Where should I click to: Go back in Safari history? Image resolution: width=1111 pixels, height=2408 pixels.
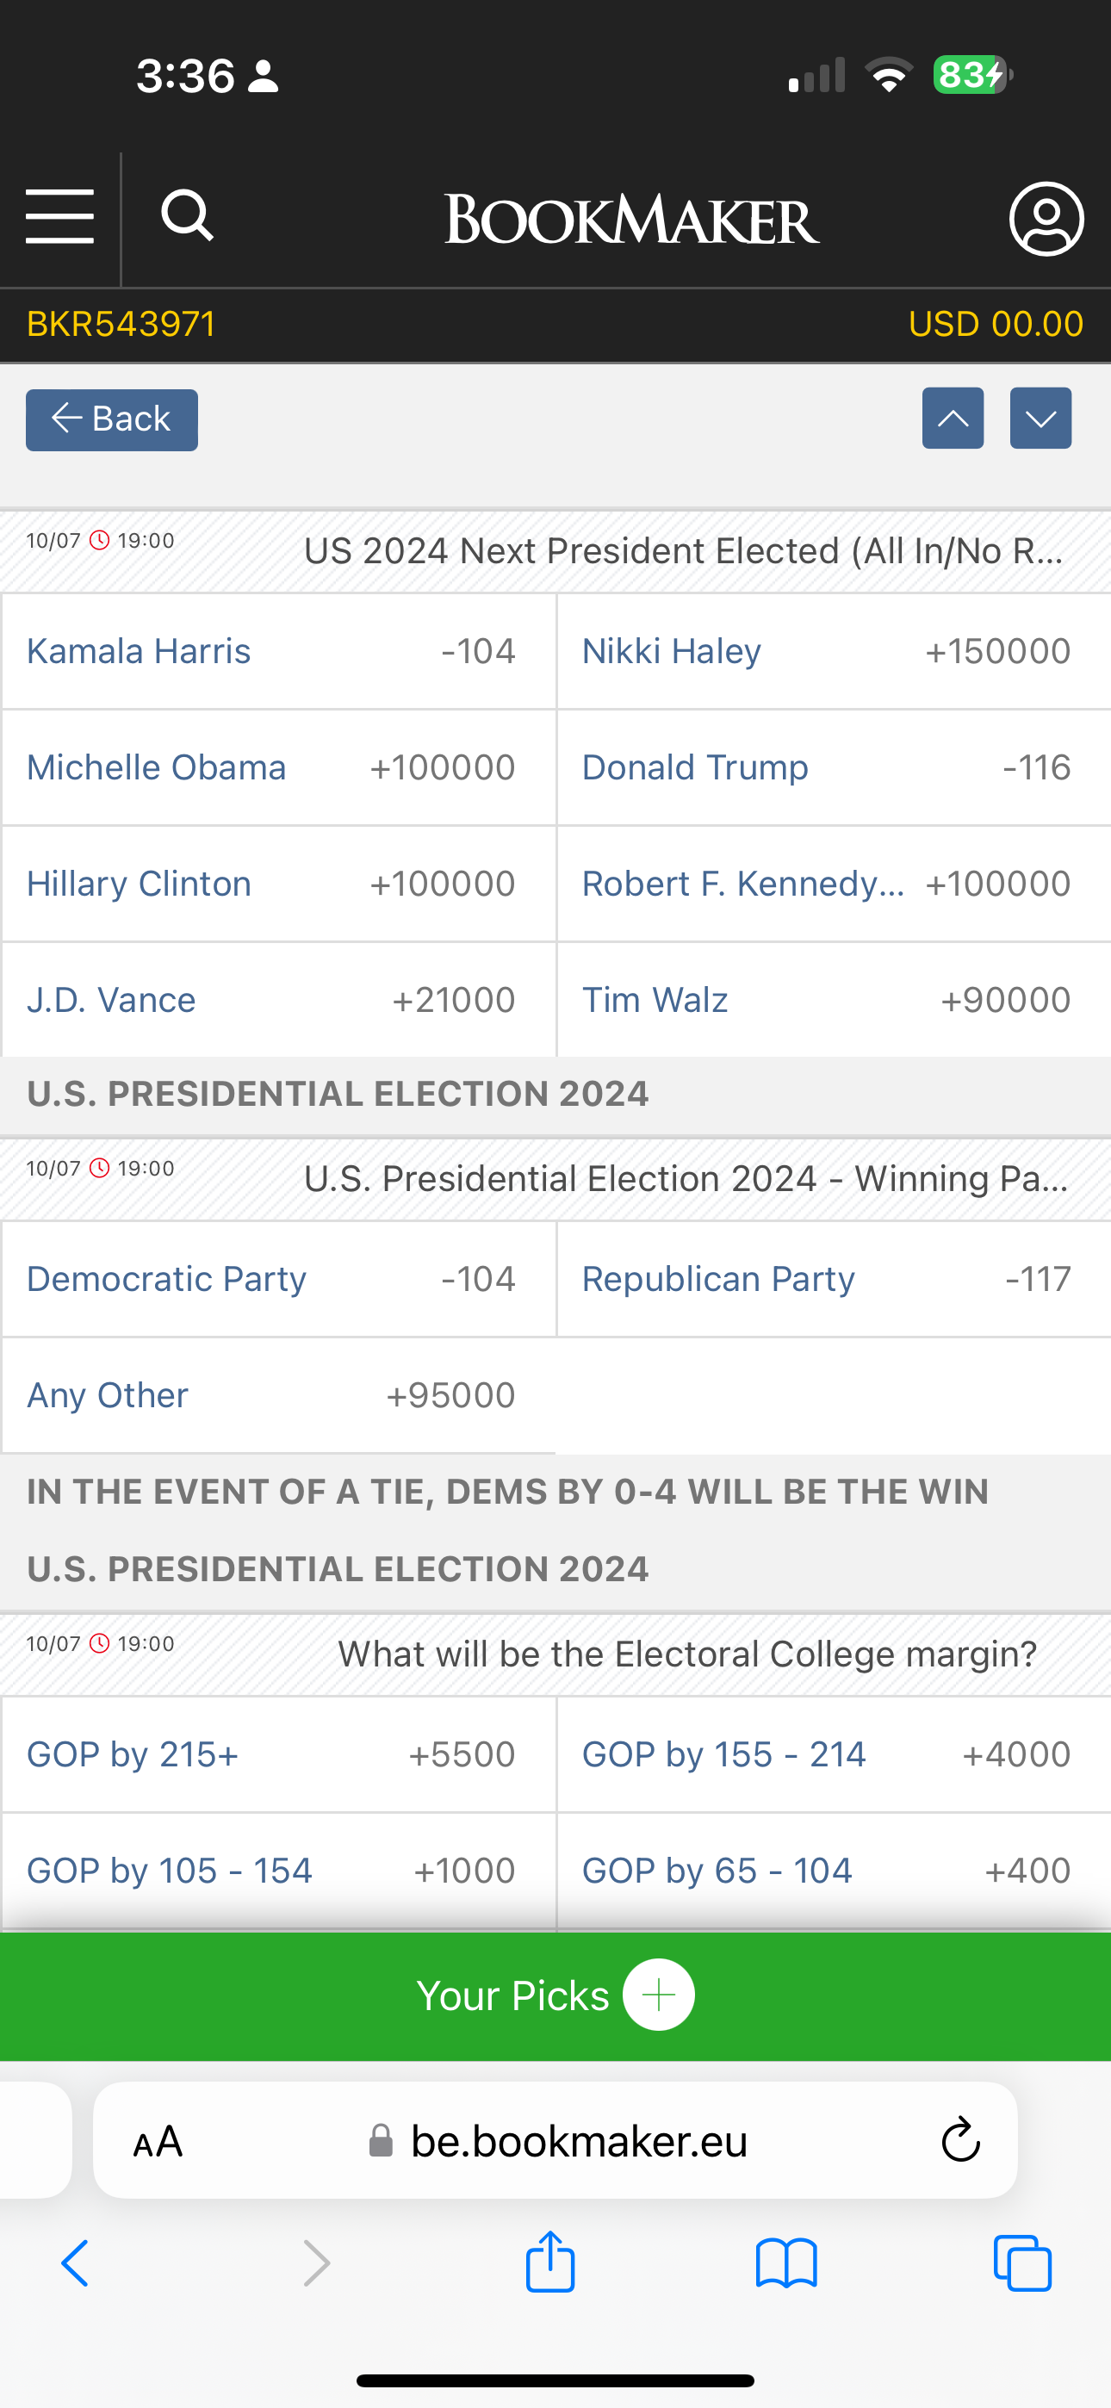click(75, 2263)
